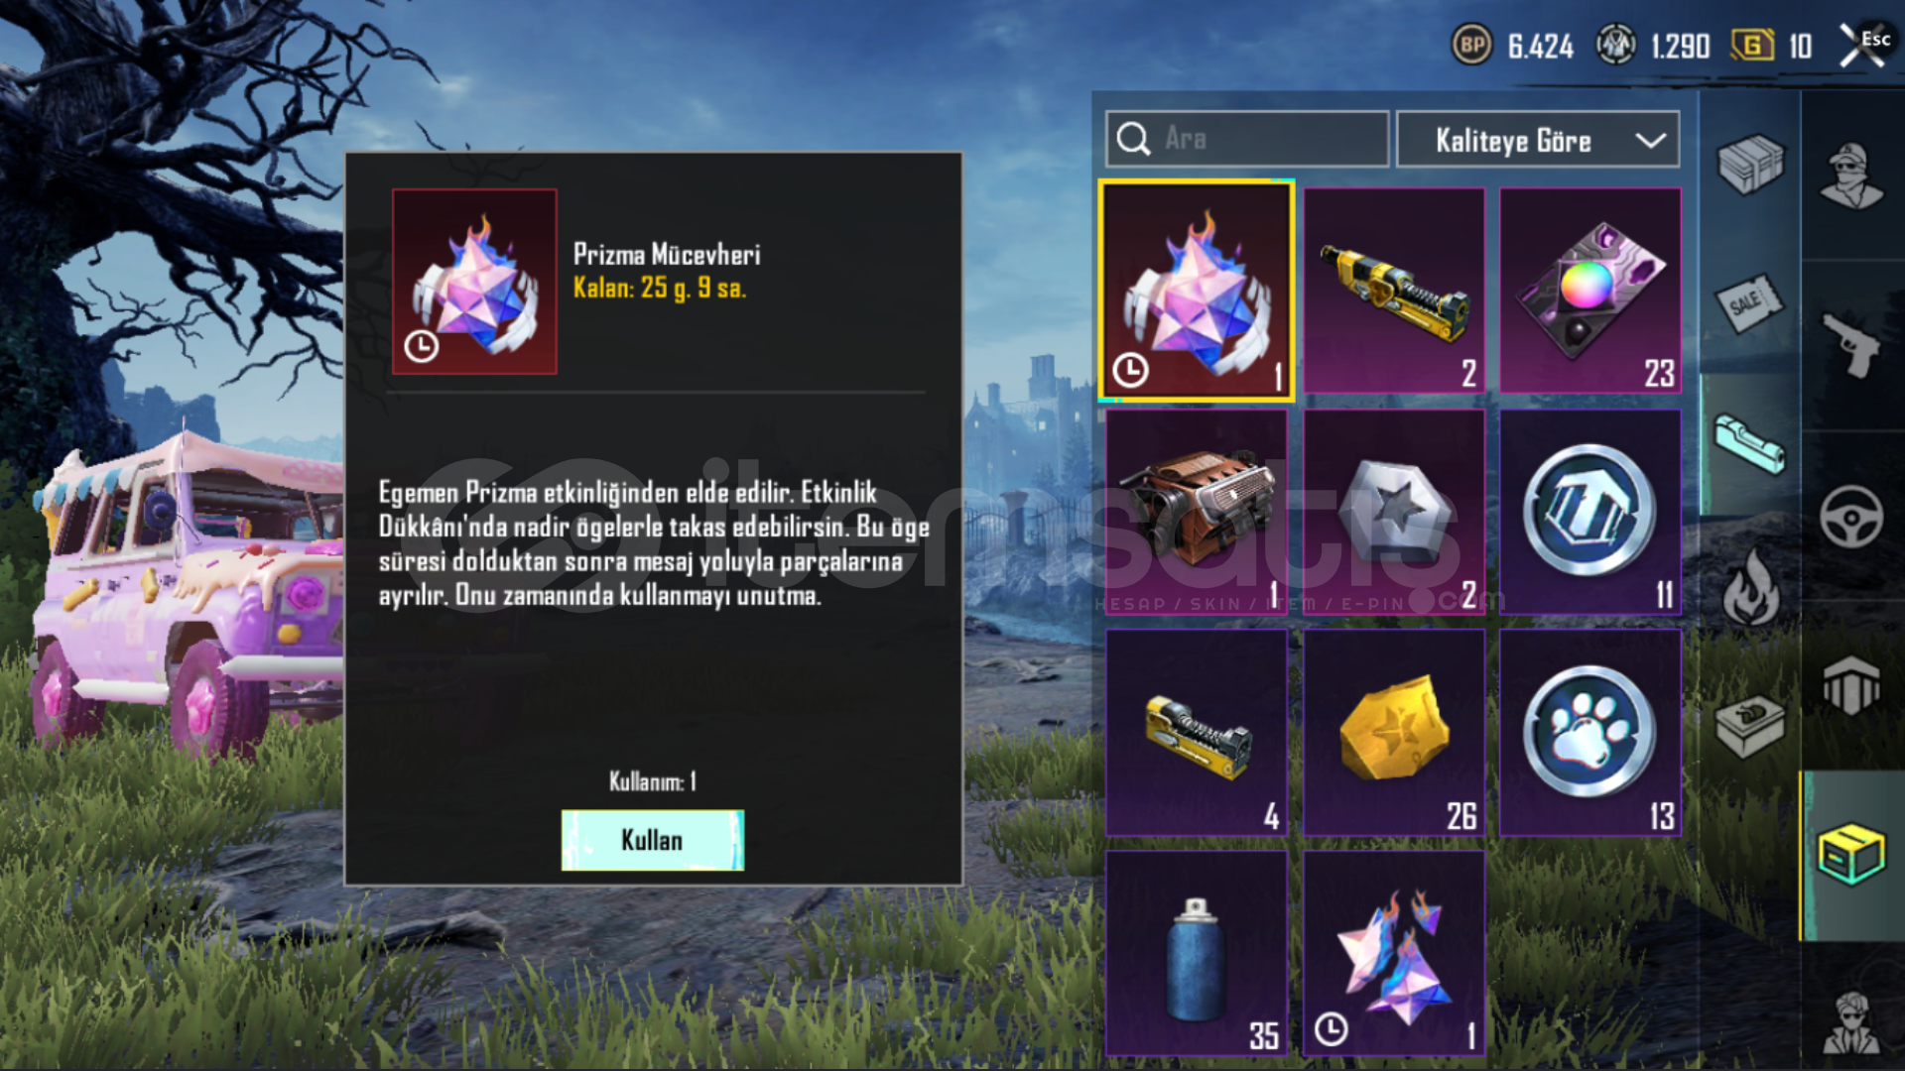Select the engine part item
The image size is (1905, 1071).
point(1197,512)
